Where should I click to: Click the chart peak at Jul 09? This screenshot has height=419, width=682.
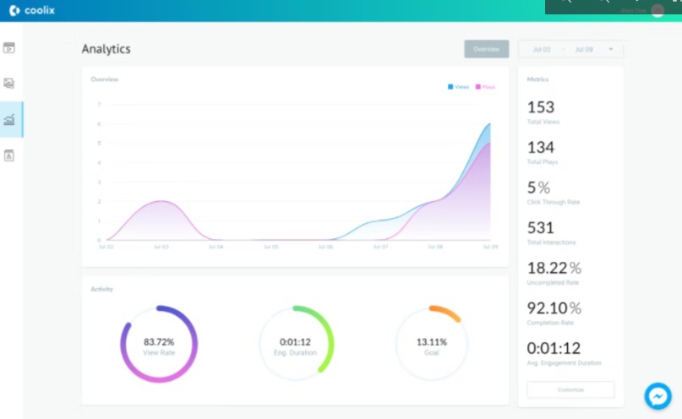[490, 124]
